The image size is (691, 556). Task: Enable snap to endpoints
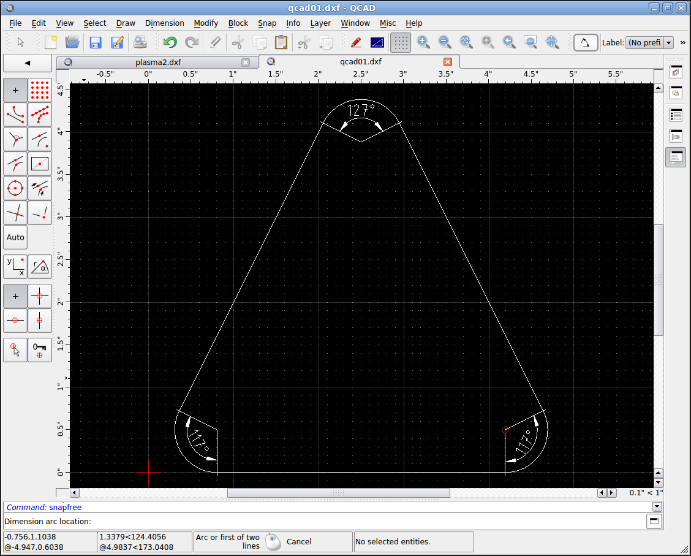pos(15,115)
